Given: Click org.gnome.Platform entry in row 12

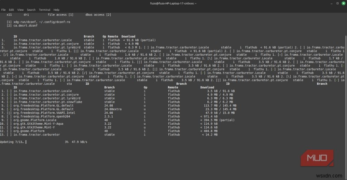Looking at the screenshot, I should (x=29, y=131).
